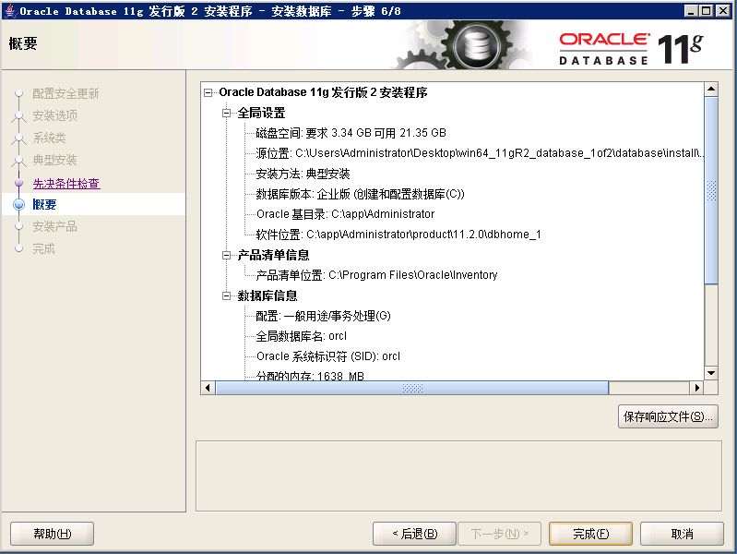The image size is (737, 554).
Task: Collapse the Oracle Database 11g root node
Action: click(x=208, y=92)
